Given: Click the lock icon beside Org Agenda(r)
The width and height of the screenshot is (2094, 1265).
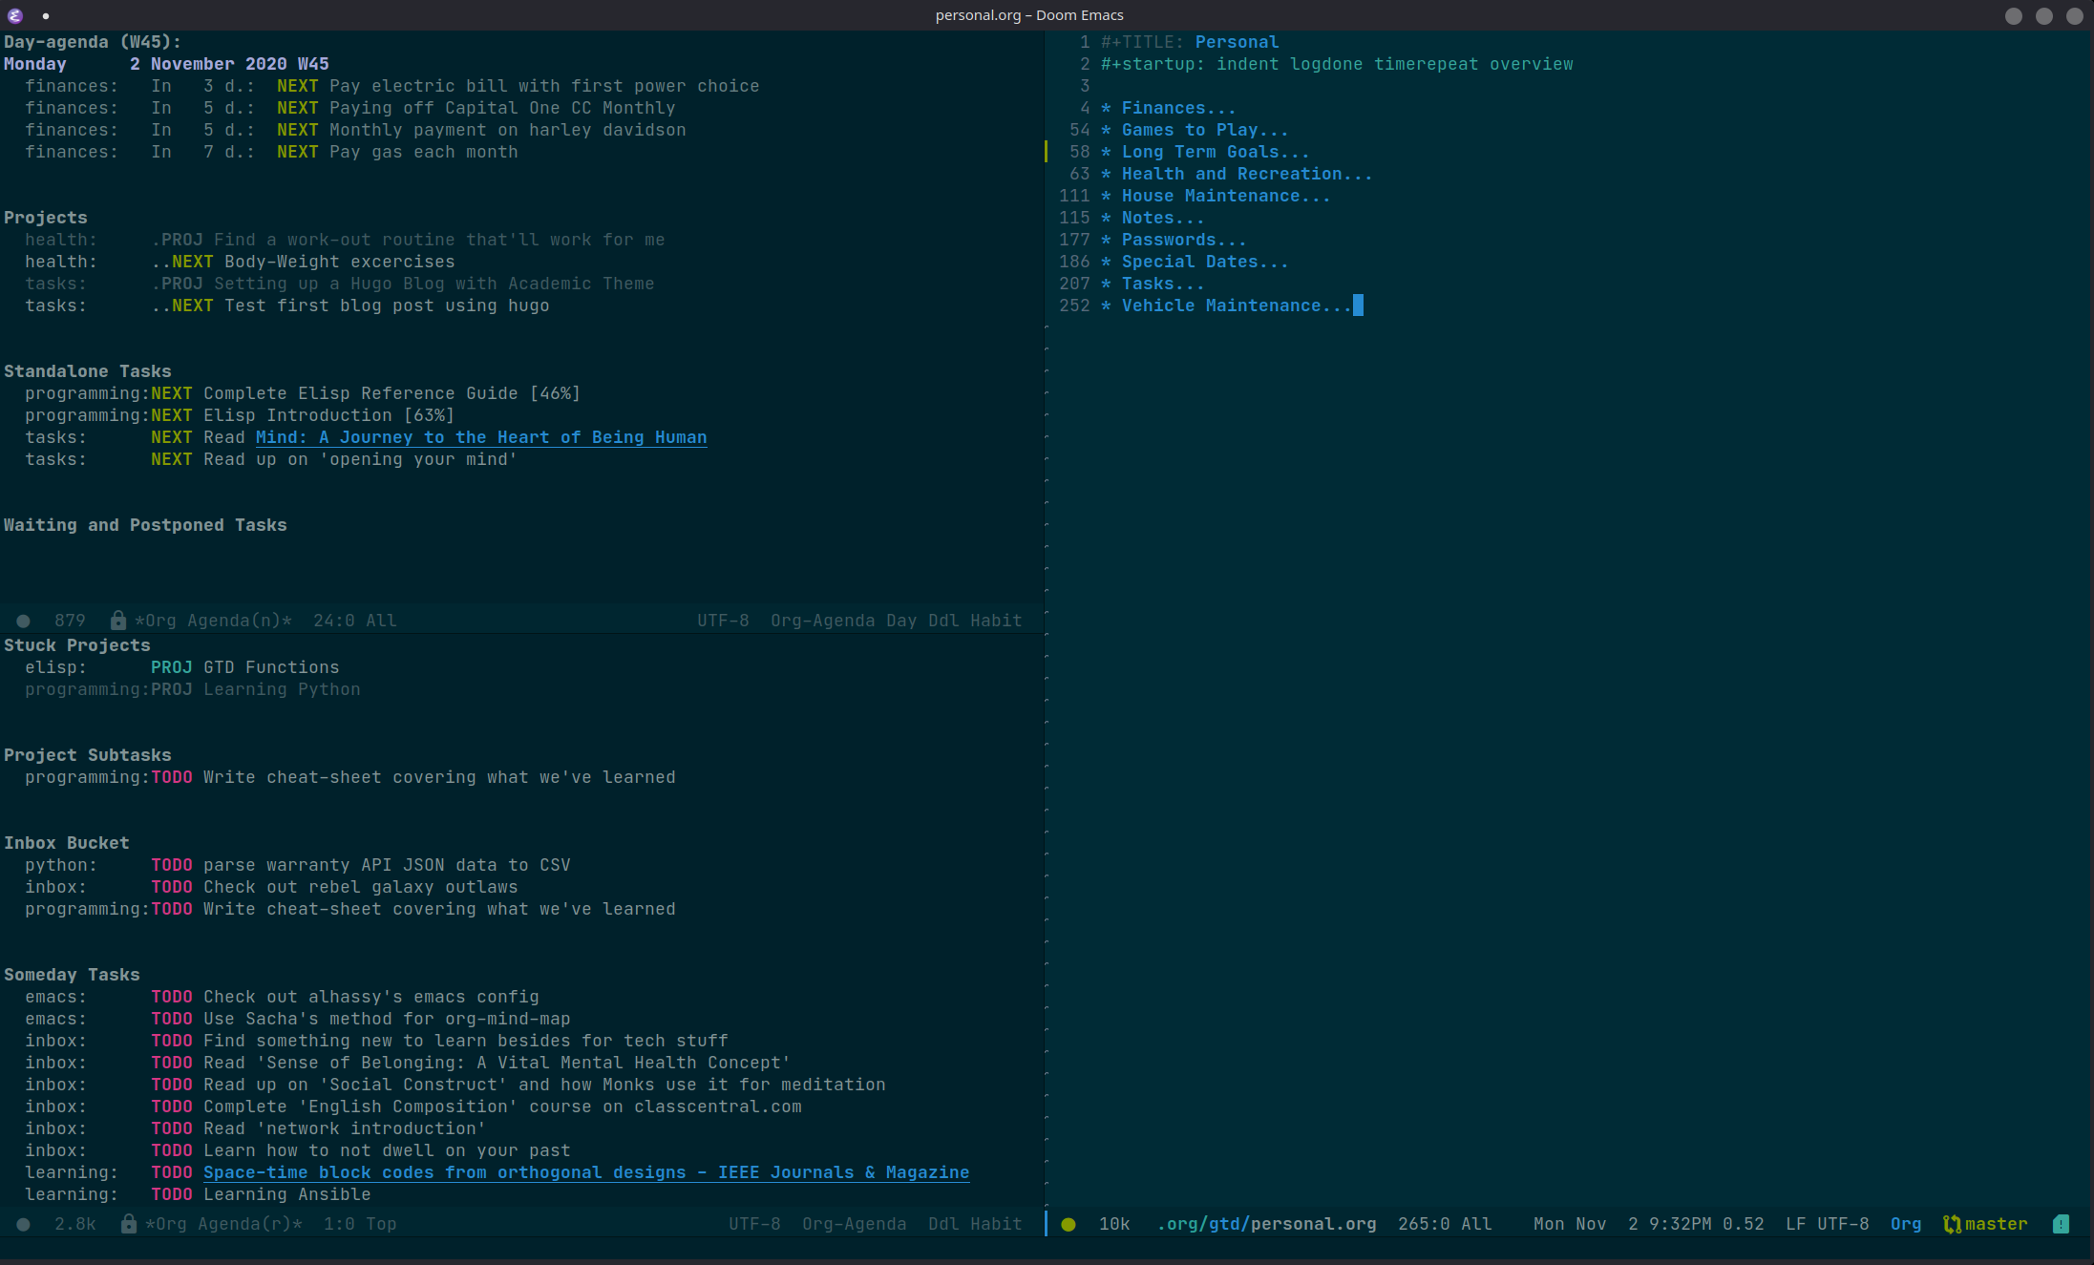Looking at the screenshot, I should point(129,1224).
